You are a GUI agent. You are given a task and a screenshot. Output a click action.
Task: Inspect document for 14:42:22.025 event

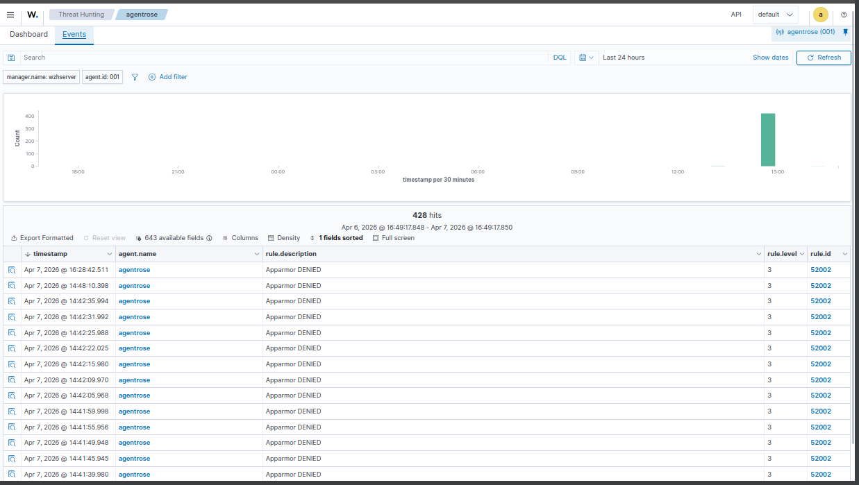pos(12,348)
